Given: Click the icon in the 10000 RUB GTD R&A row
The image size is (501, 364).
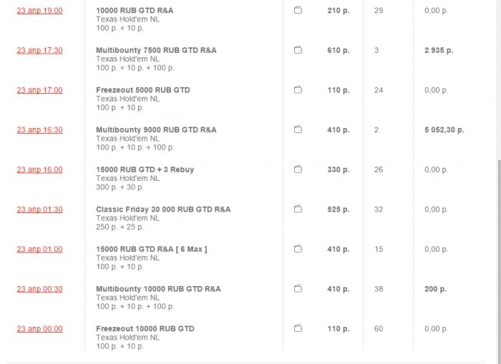Looking at the screenshot, I should (298, 11).
